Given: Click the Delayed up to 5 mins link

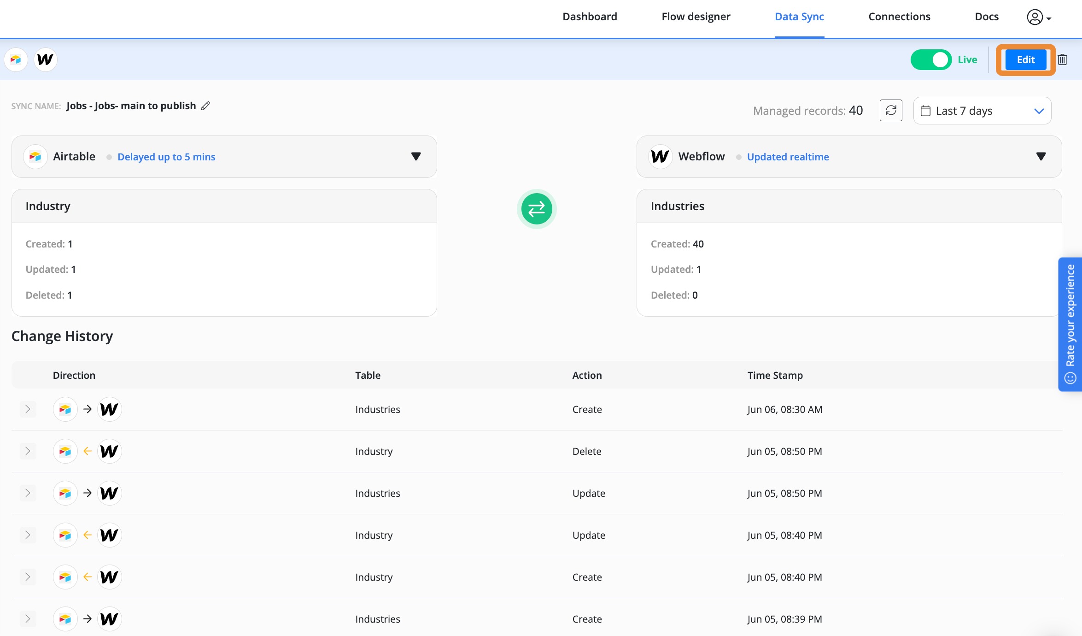Looking at the screenshot, I should tap(166, 157).
